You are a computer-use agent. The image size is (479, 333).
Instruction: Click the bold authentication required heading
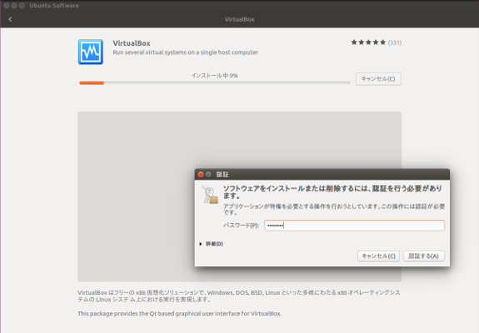pyautogui.click(x=332, y=192)
